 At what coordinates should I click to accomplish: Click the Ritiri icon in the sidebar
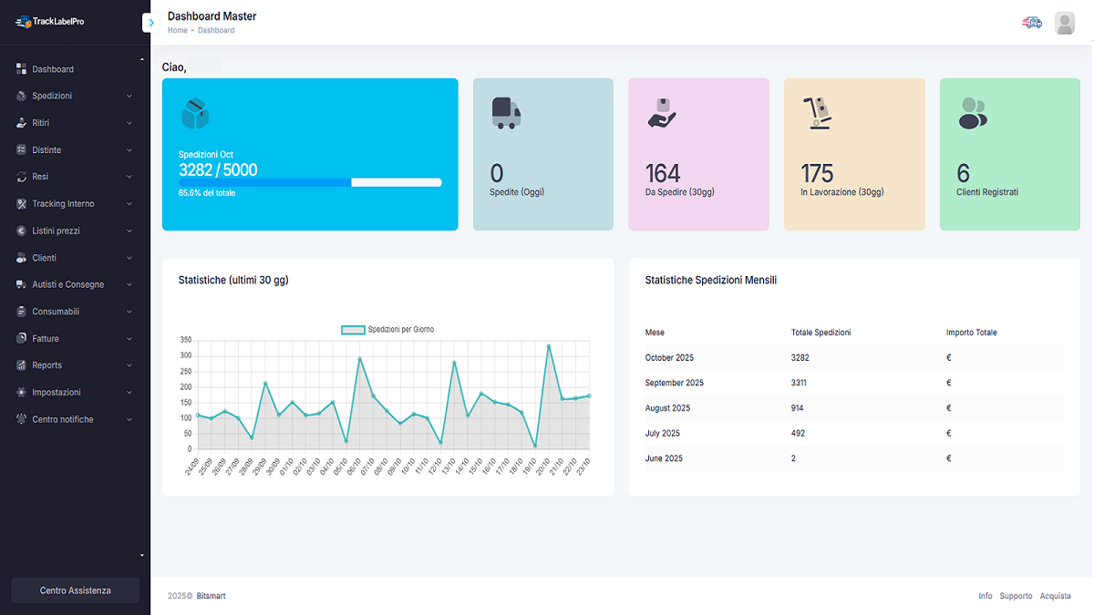[x=22, y=123]
